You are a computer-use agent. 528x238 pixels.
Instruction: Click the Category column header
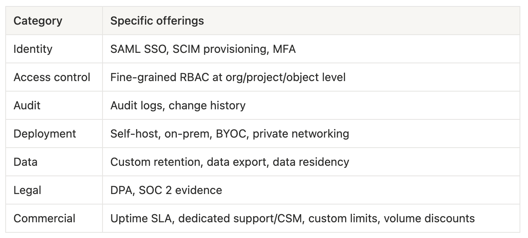tap(54, 21)
